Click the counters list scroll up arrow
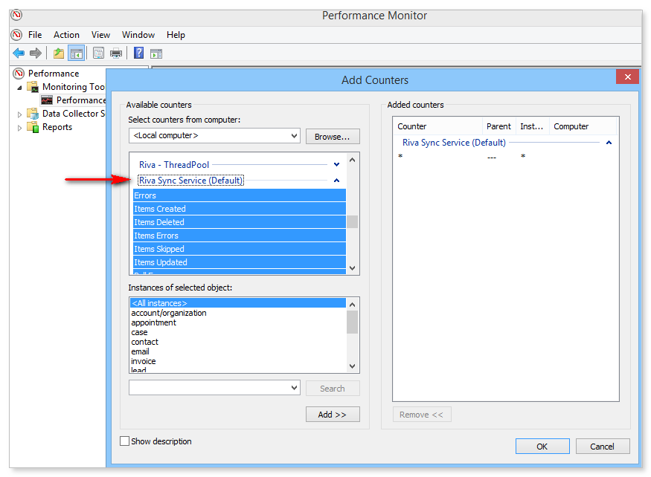The image size is (651, 477). tap(352, 160)
